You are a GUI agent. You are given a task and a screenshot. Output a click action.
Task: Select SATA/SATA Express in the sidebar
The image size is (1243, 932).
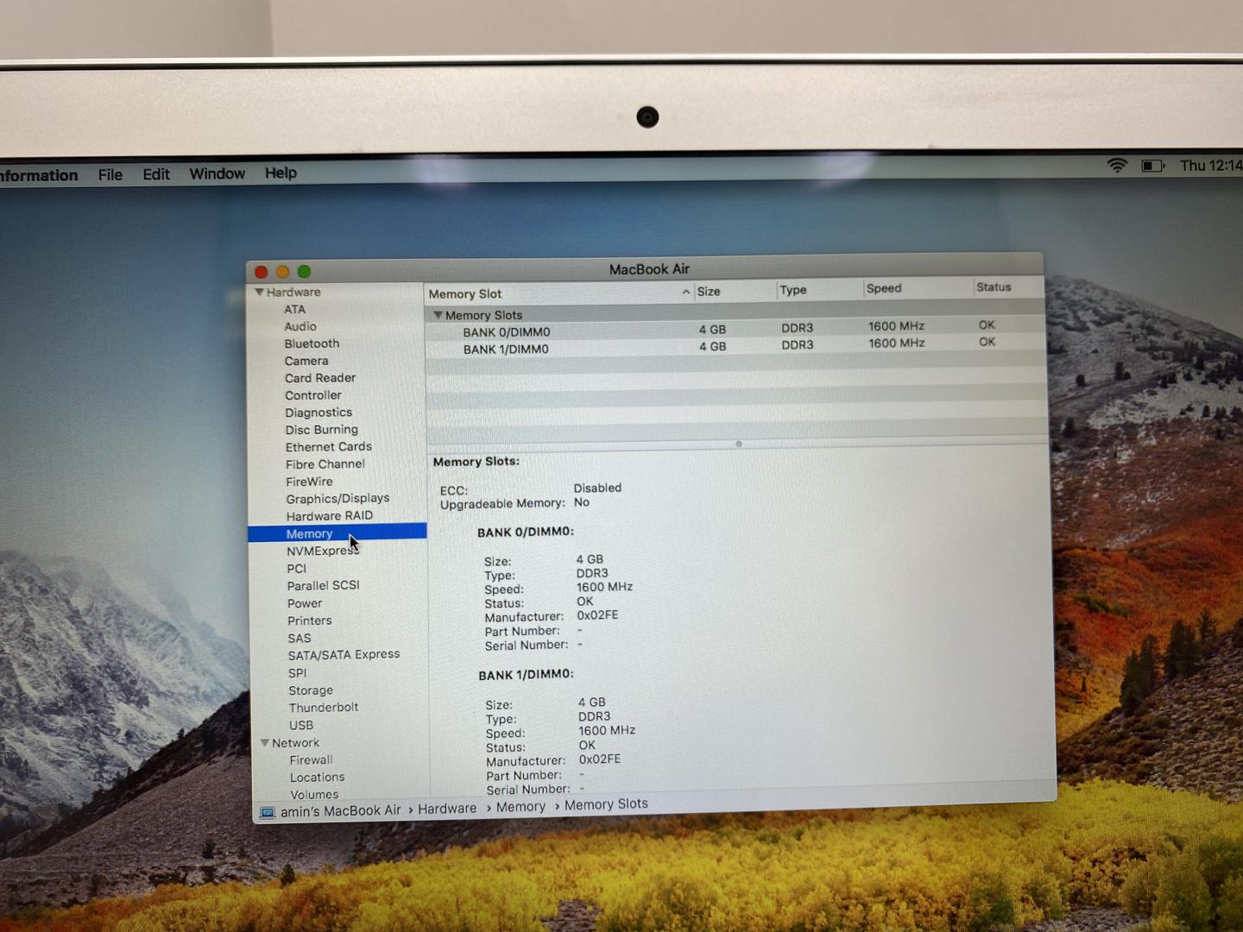pos(344,655)
